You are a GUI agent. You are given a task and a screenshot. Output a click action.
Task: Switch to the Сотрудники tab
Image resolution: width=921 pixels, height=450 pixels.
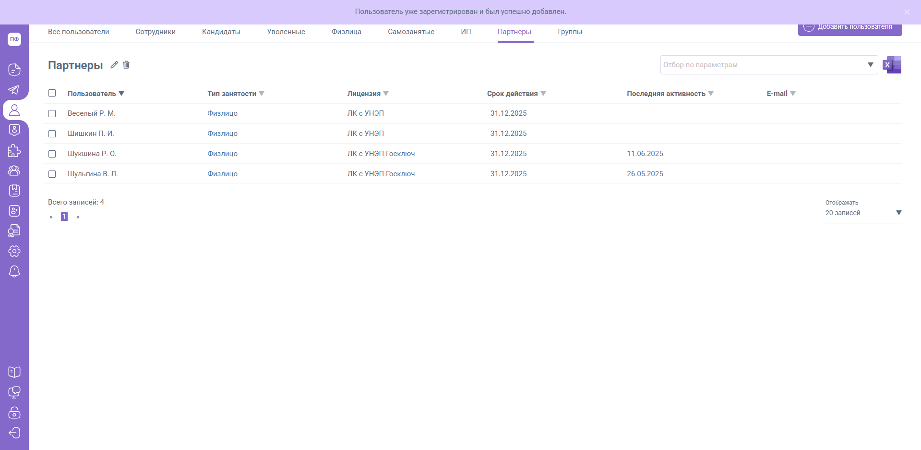click(155, 32)
